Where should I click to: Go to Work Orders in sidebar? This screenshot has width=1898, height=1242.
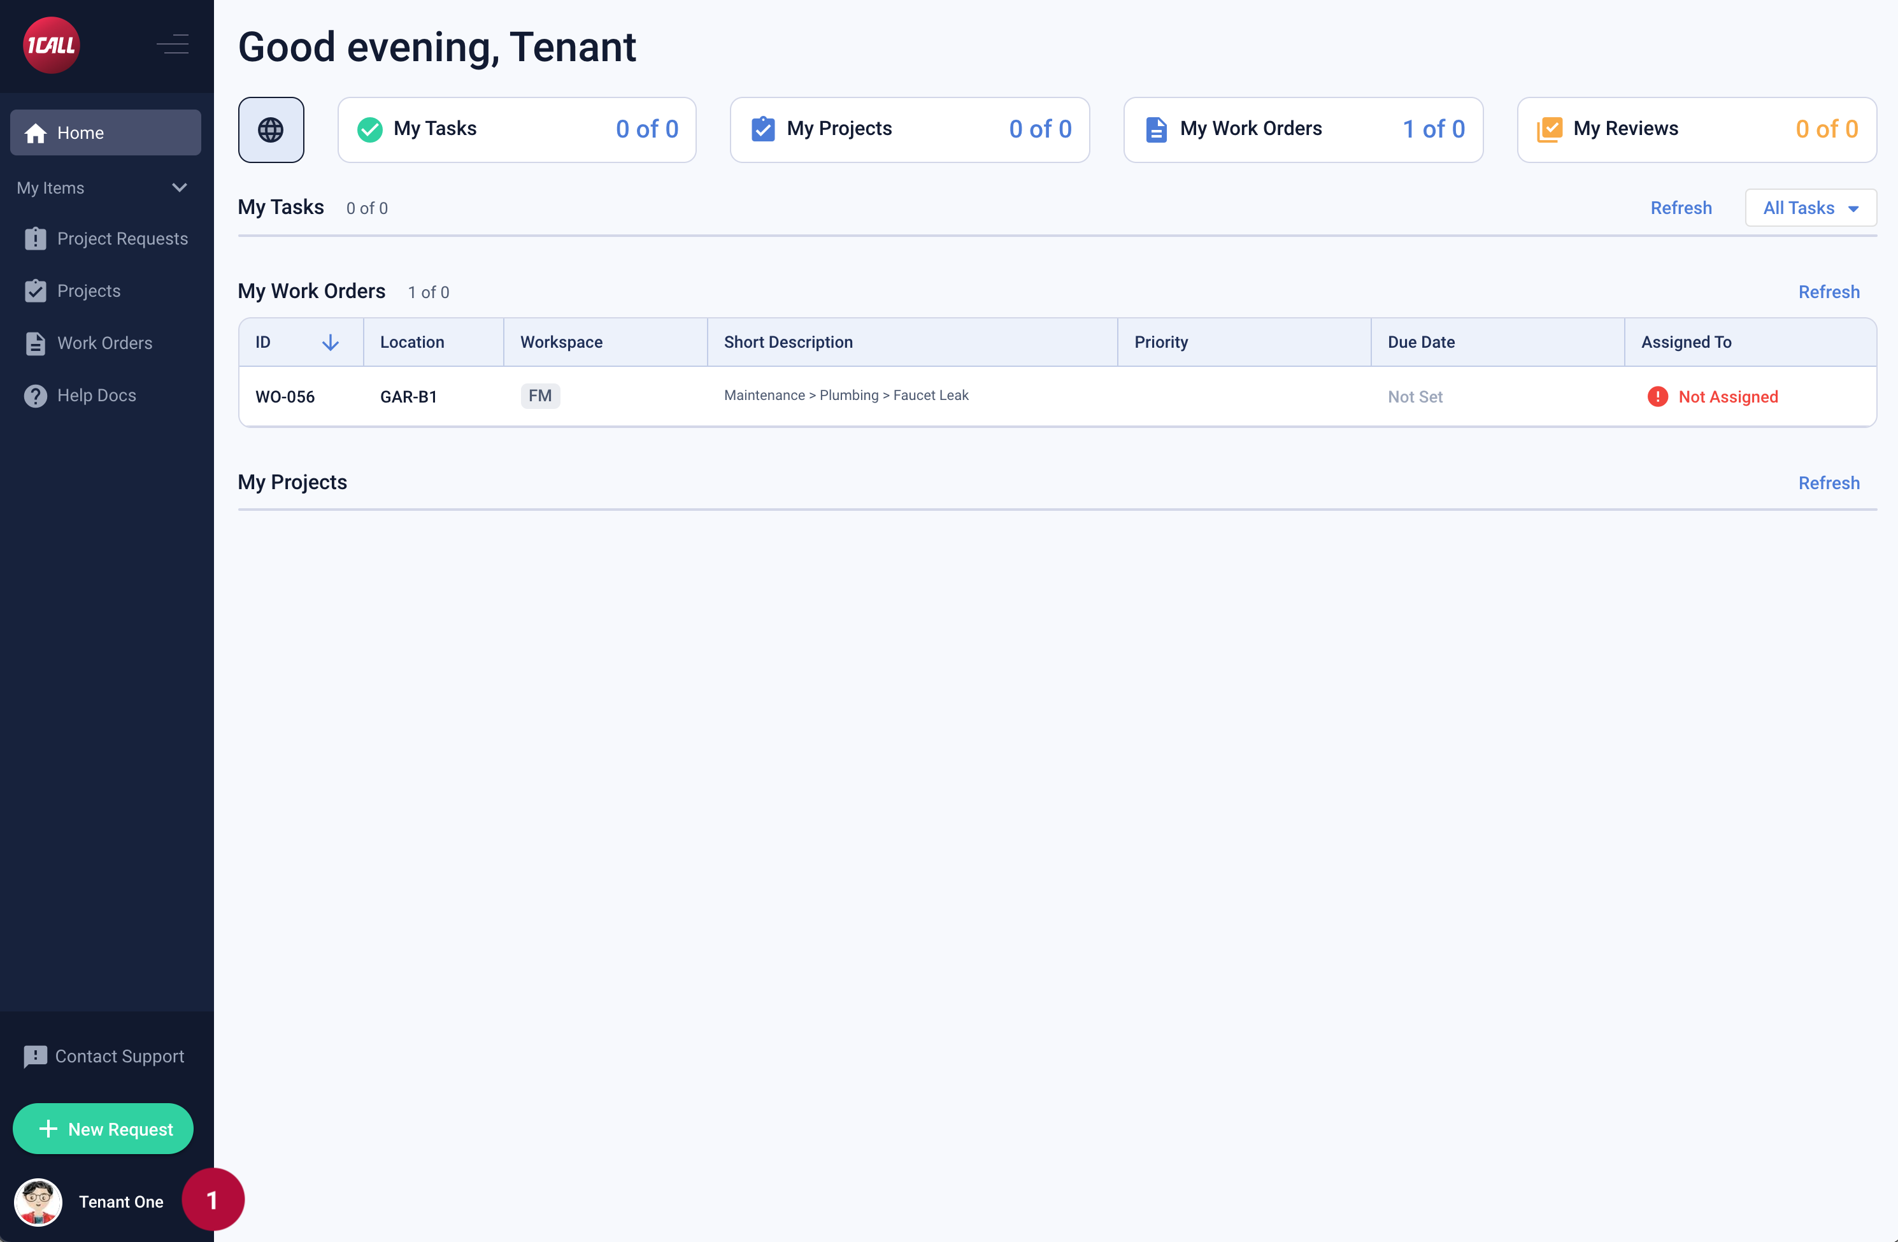[104, 343]
